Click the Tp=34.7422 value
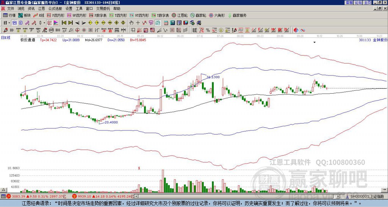Image resolution: width=388 pixels, height=207 pixels. point(48,40)
